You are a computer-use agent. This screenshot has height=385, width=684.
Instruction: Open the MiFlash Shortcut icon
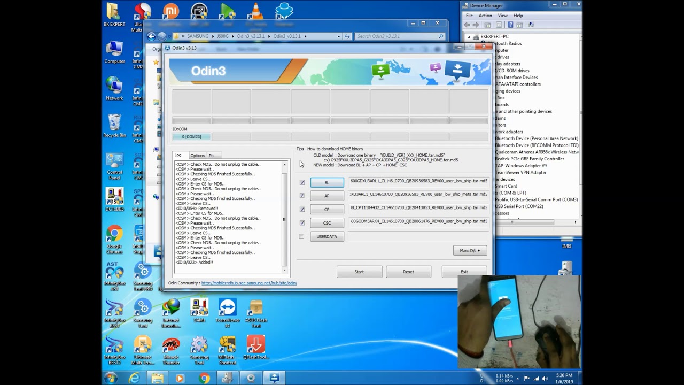coord(228,350)
